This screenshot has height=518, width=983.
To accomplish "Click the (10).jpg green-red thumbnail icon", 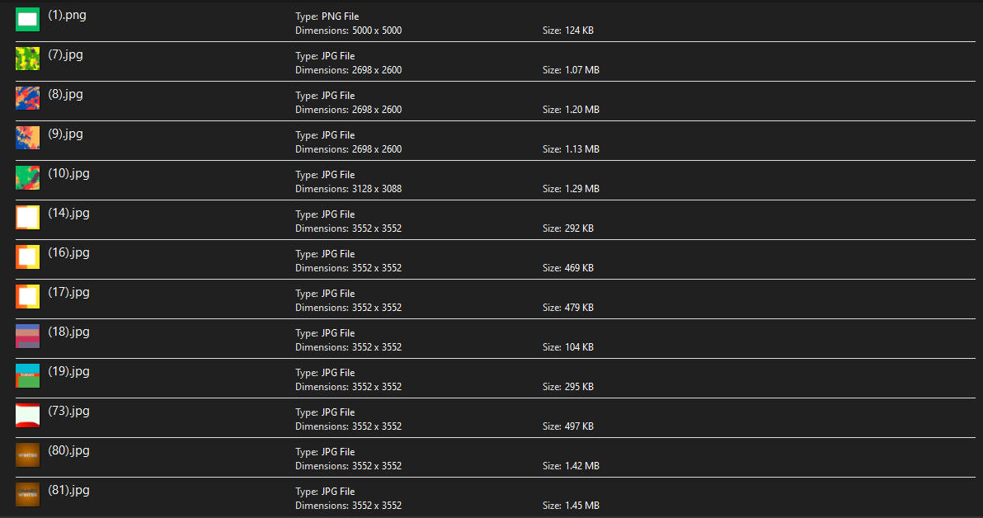I will tap(27, 177).
